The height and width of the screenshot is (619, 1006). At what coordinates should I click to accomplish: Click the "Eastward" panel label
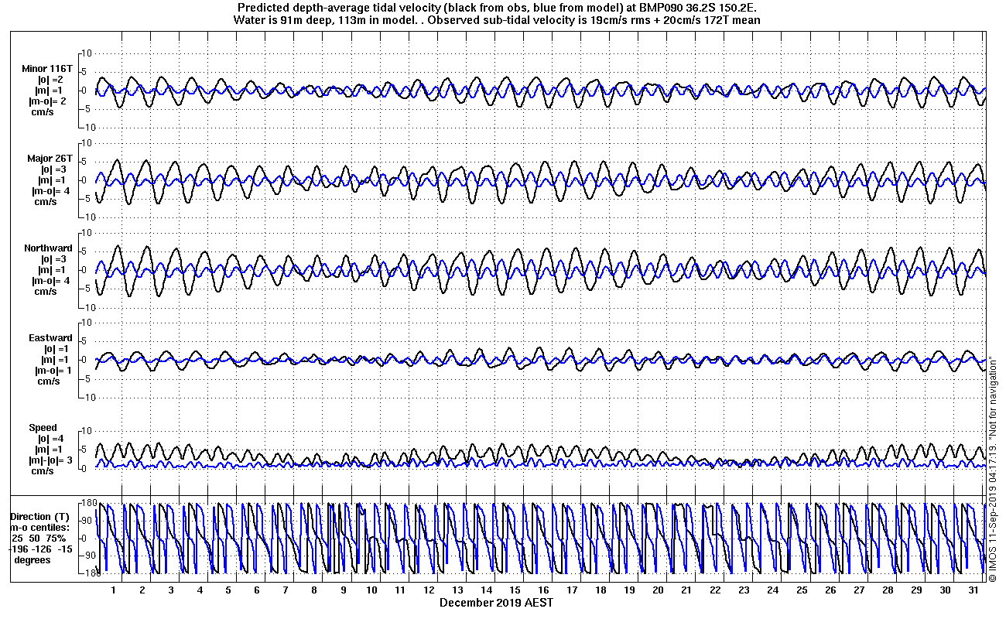pos(50,338)
